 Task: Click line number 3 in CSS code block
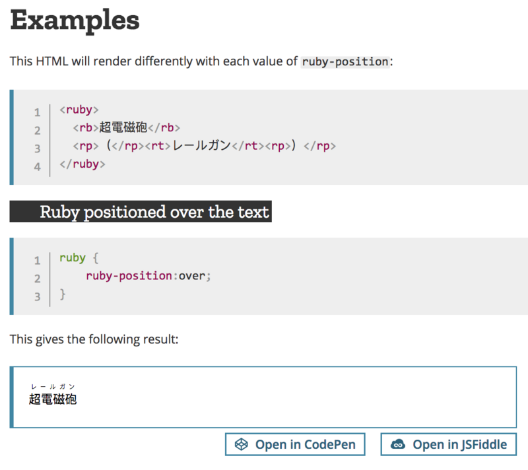38,296
